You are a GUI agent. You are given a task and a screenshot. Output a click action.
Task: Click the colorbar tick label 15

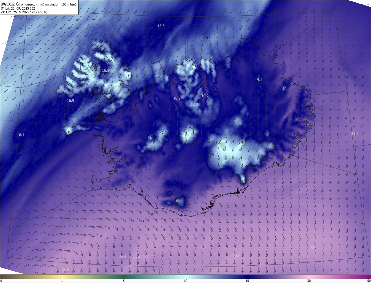point(247,281)
